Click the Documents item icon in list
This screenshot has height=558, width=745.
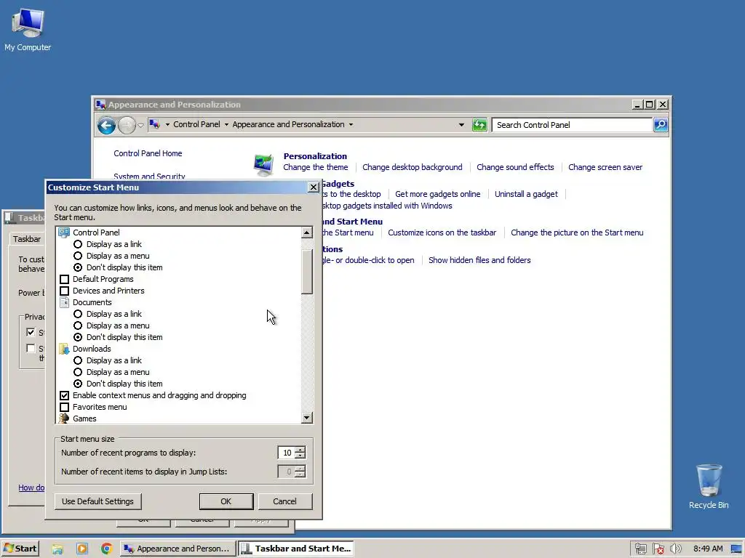pyautogui.click(x=64, y=302)
